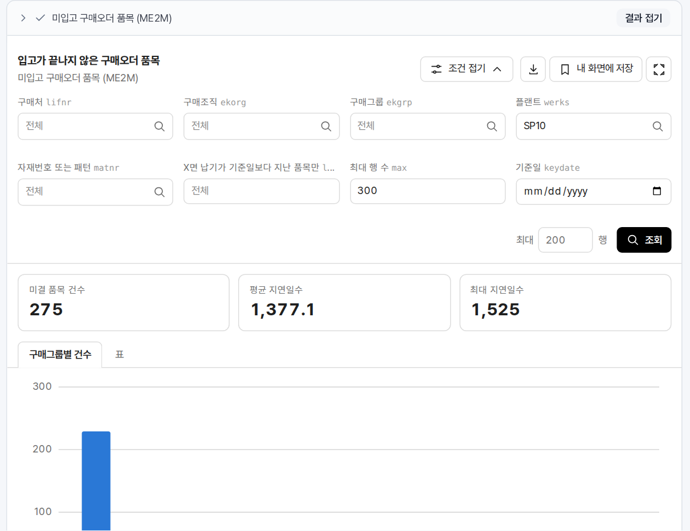Click the blue bar in the chart

click(x=96, y=481)
